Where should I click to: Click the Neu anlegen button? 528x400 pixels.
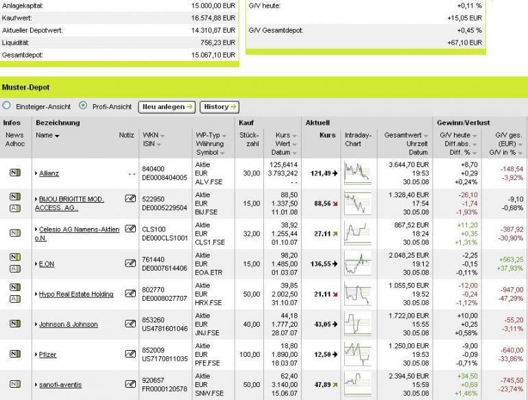click(167, 107)
